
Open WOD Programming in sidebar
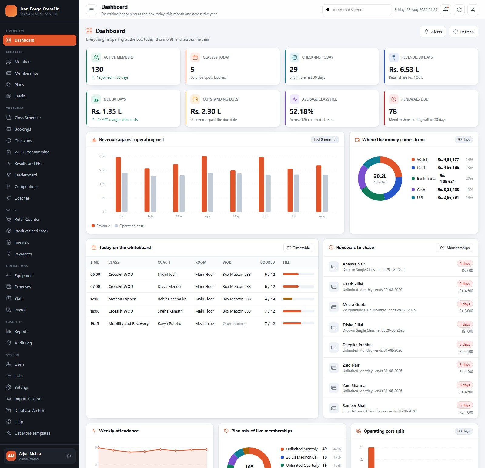[40, 152]
